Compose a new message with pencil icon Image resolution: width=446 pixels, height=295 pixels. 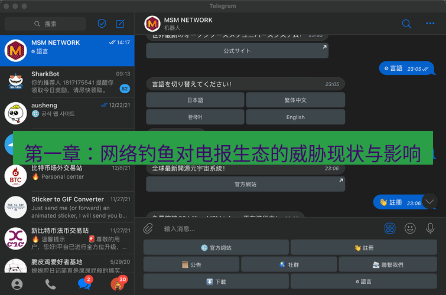120,24
